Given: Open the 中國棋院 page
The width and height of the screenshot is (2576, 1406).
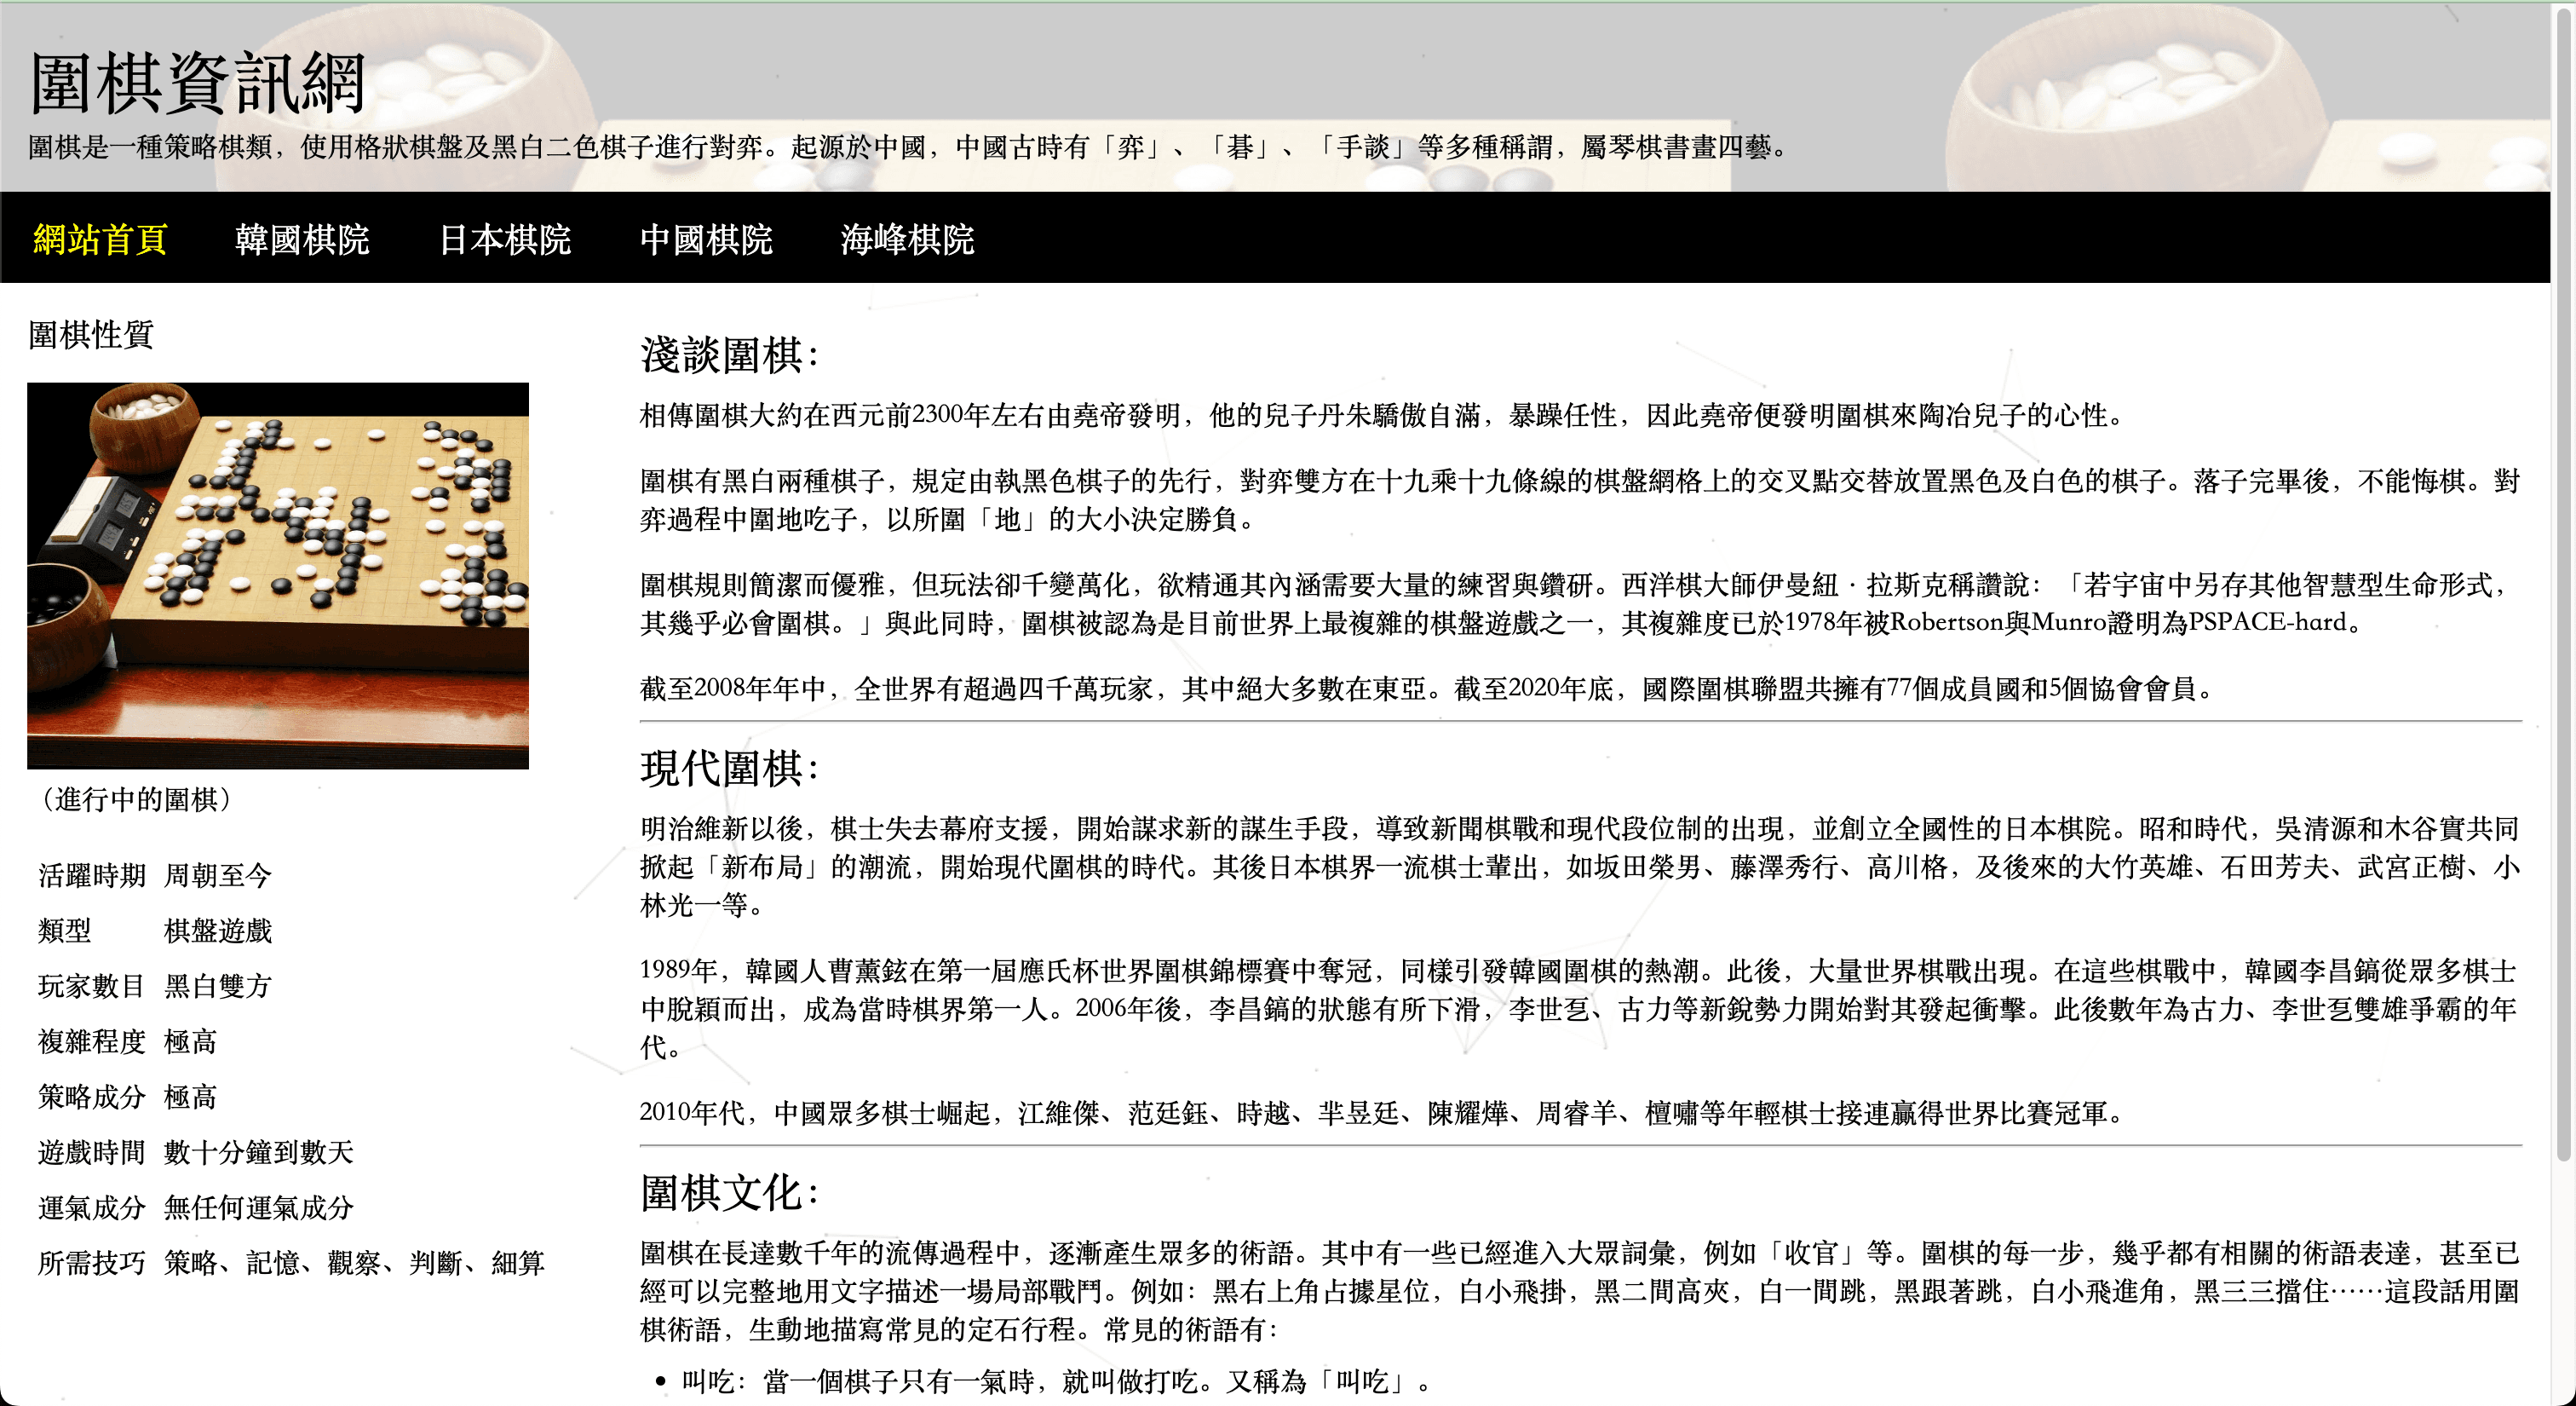Looking at the screenshot, I should click(708, 240).
